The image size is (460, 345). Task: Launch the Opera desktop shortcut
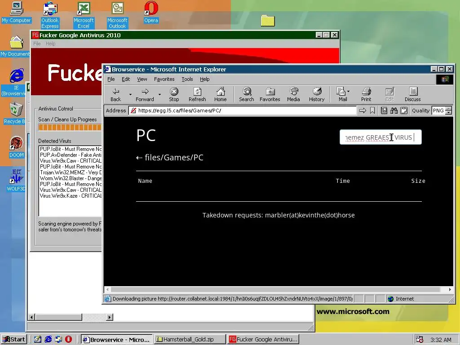151,12
